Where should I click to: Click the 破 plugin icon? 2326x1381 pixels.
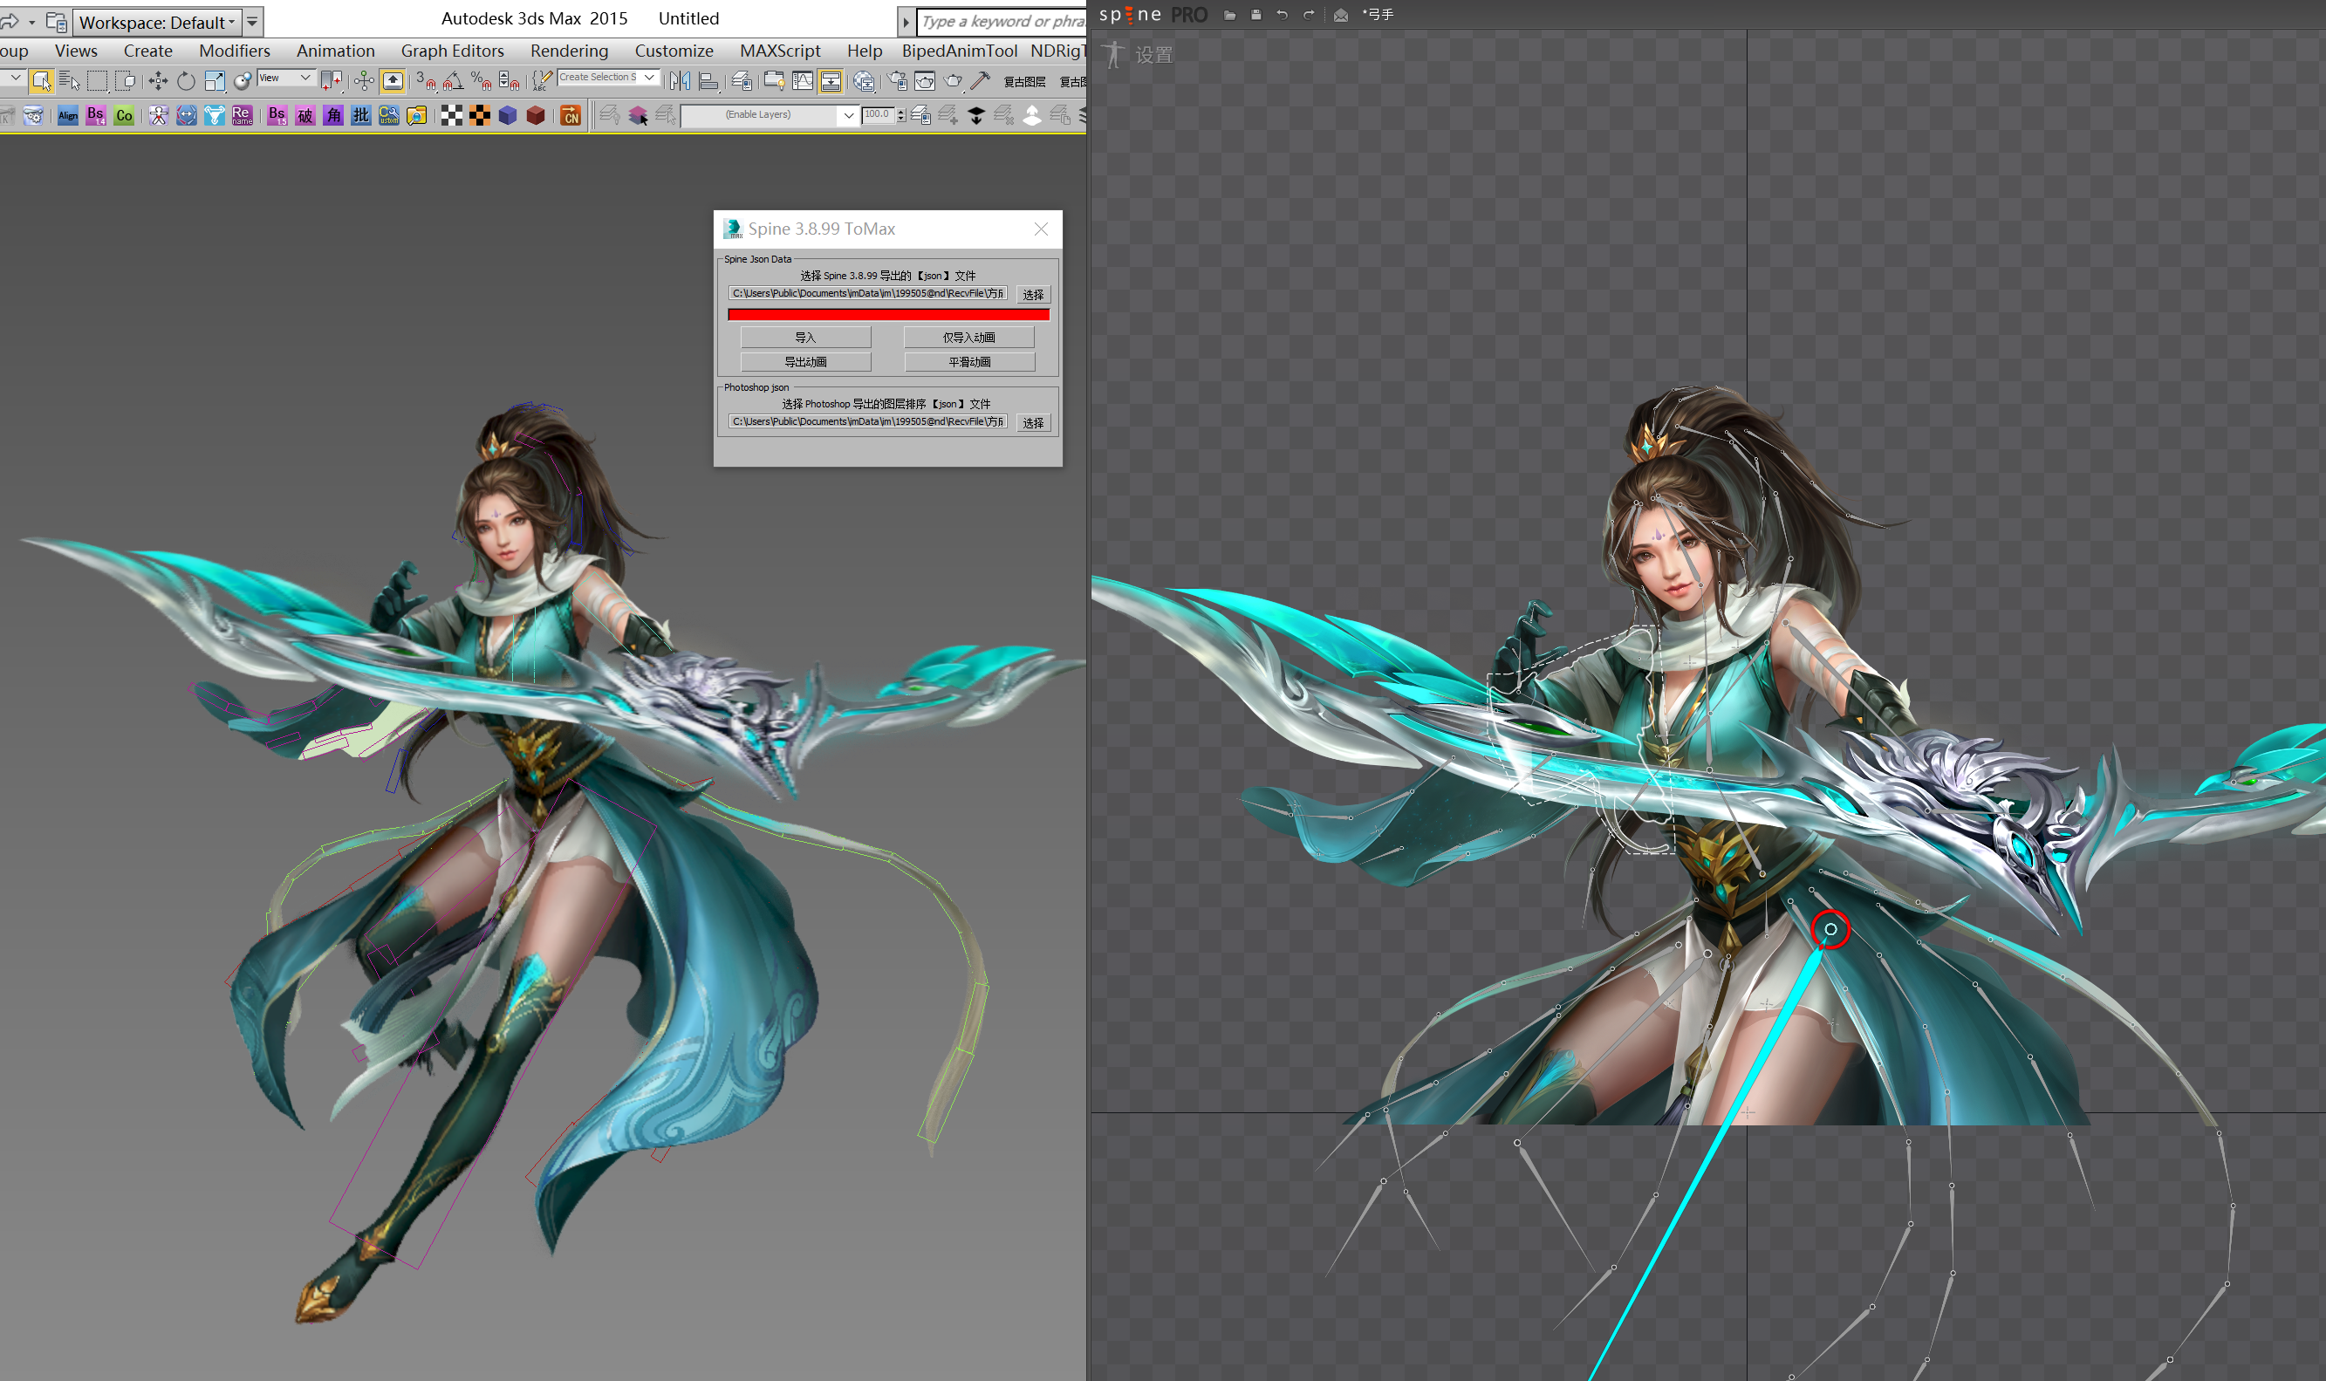click(305, 116)
